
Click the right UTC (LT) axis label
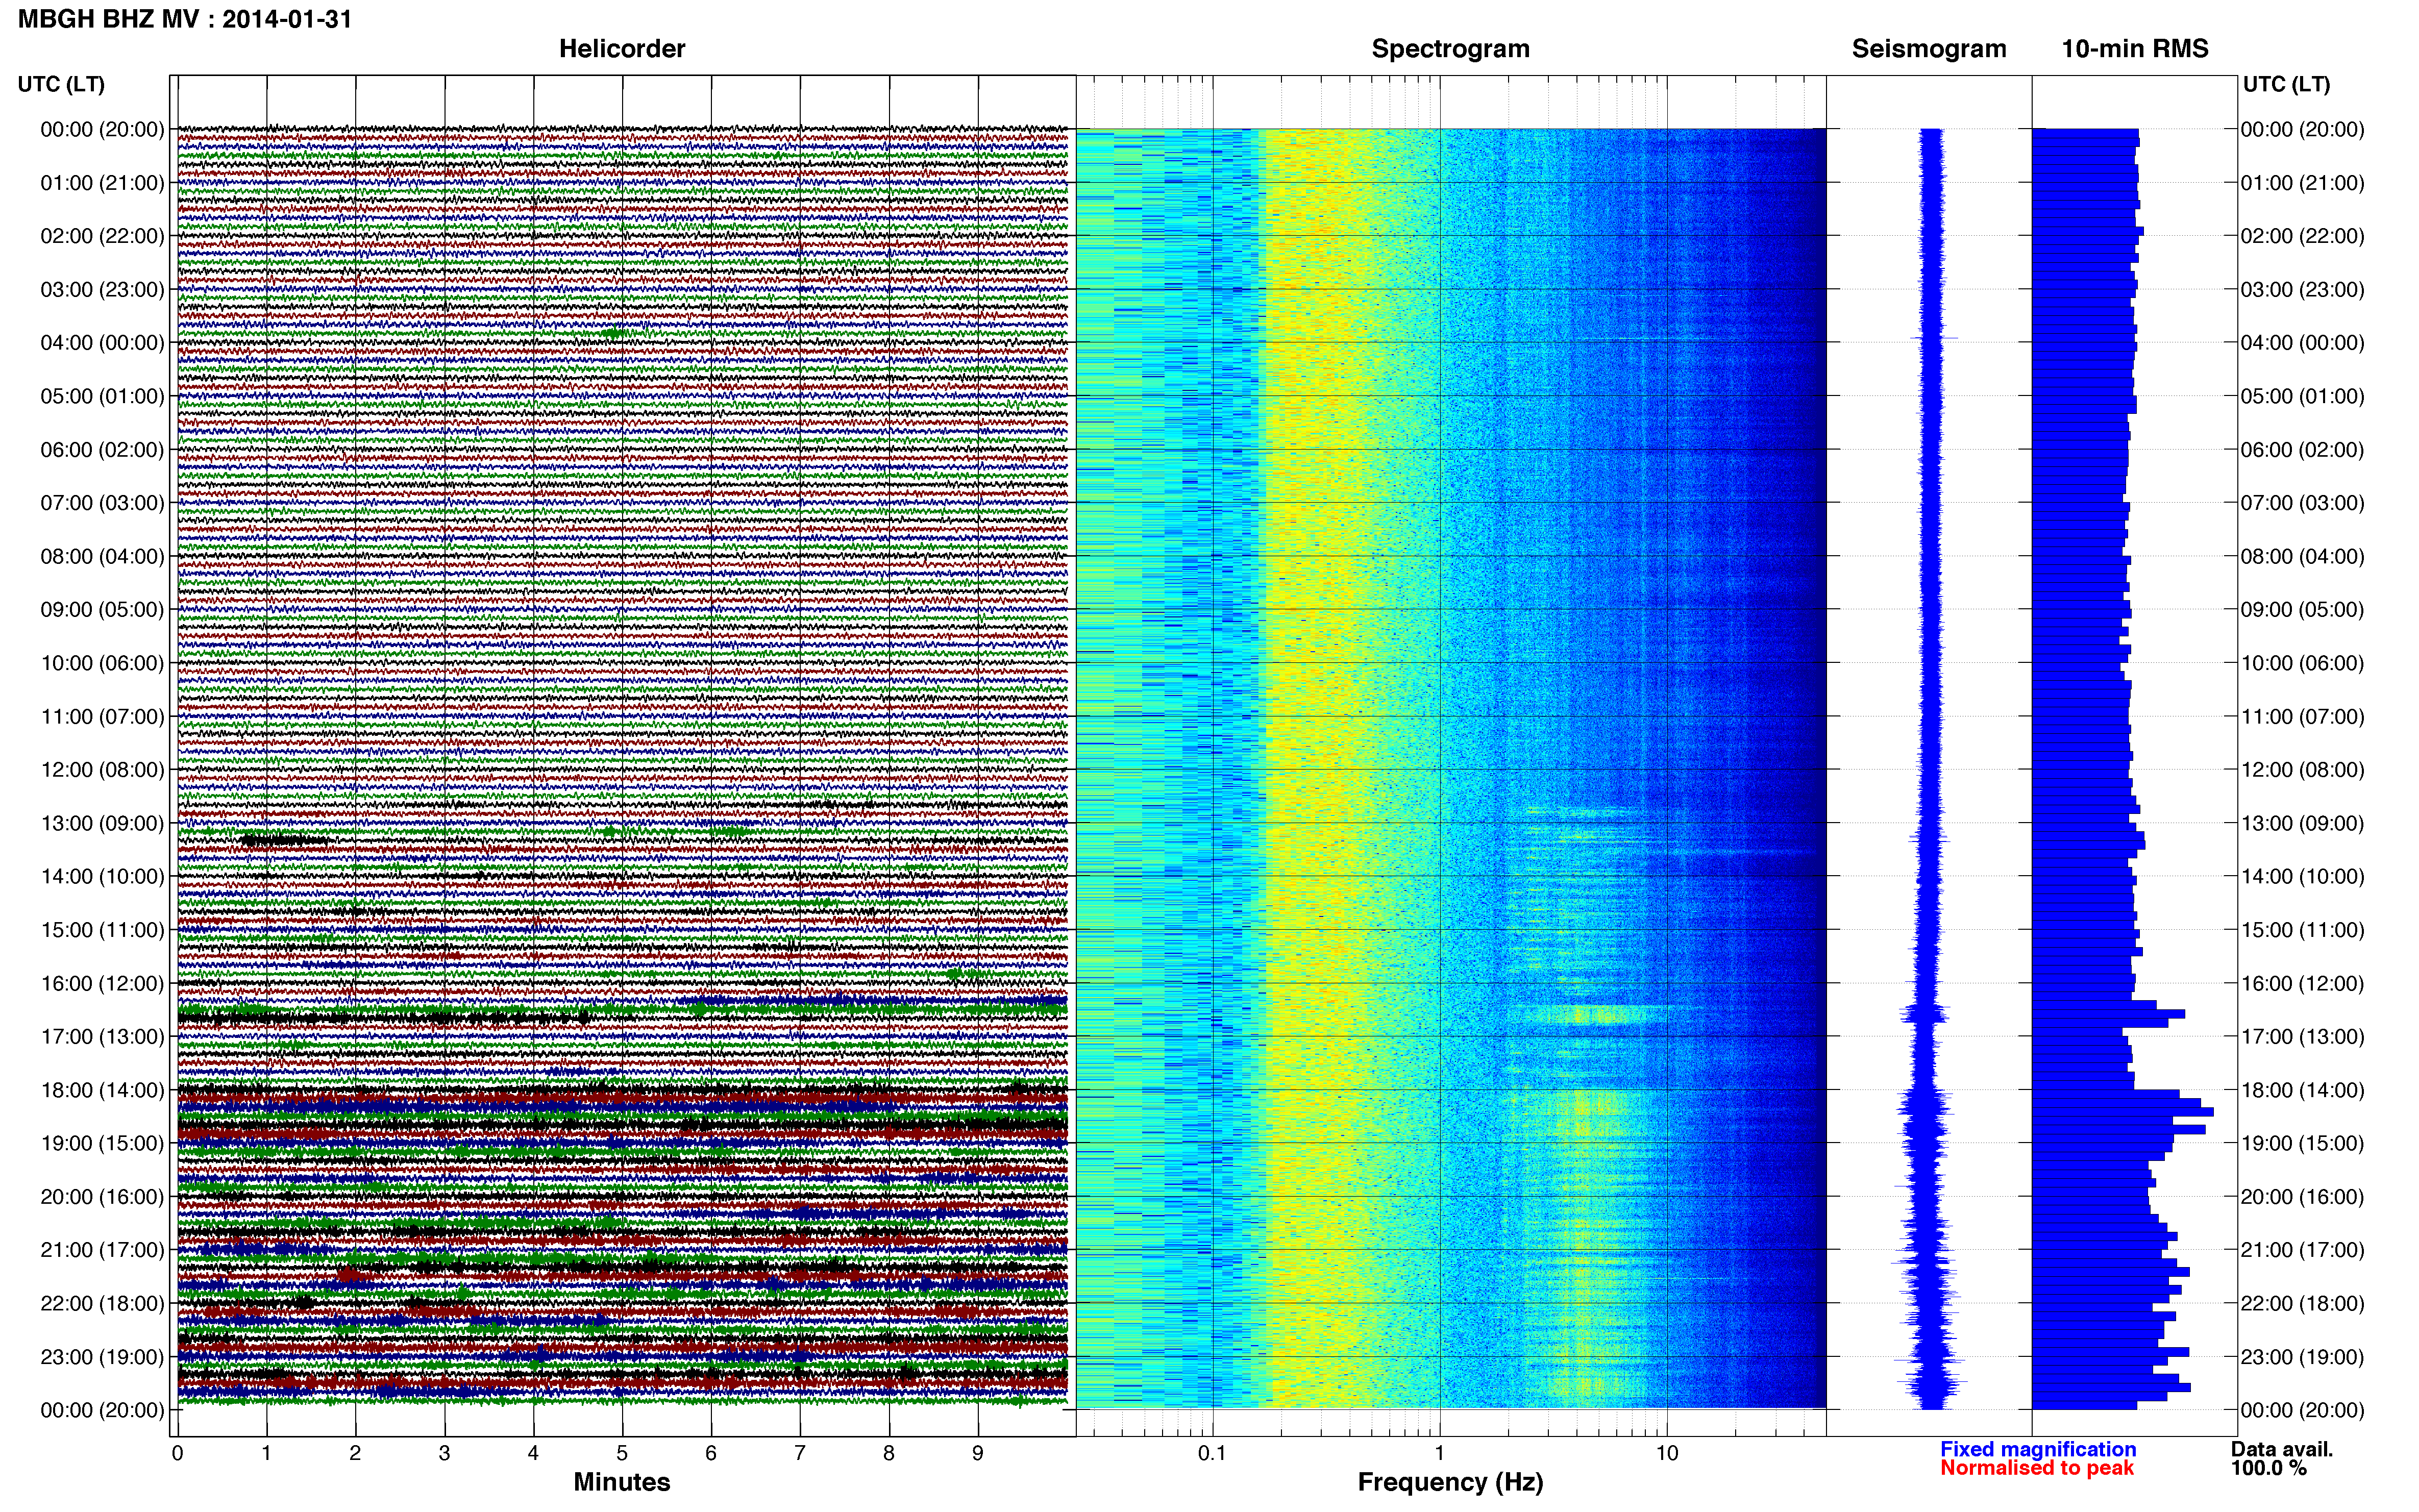point(2286,84)
